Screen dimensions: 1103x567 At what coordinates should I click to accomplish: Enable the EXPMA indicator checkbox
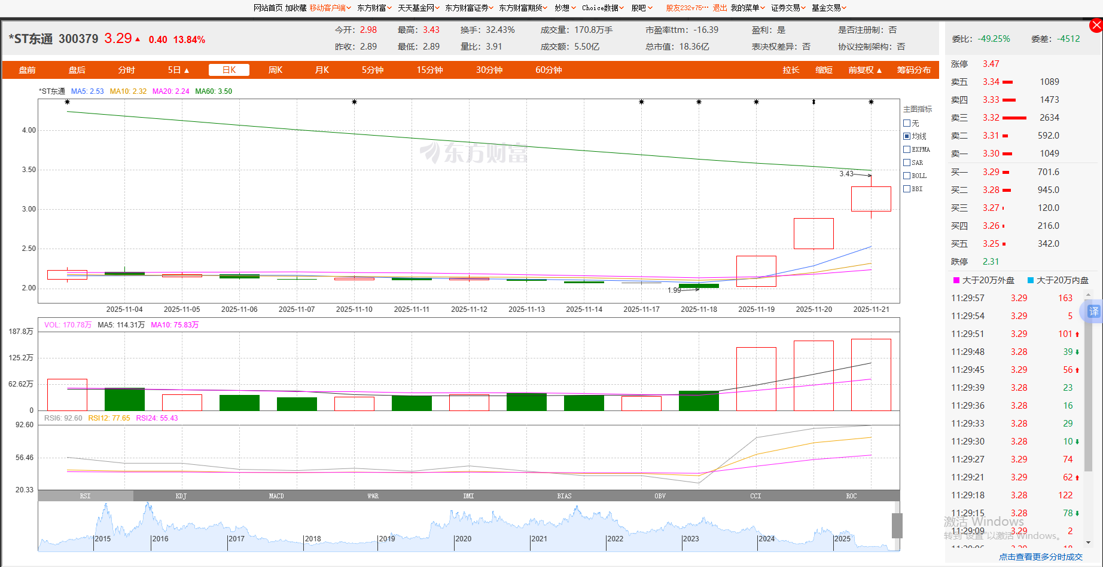[x=907, y=149]
